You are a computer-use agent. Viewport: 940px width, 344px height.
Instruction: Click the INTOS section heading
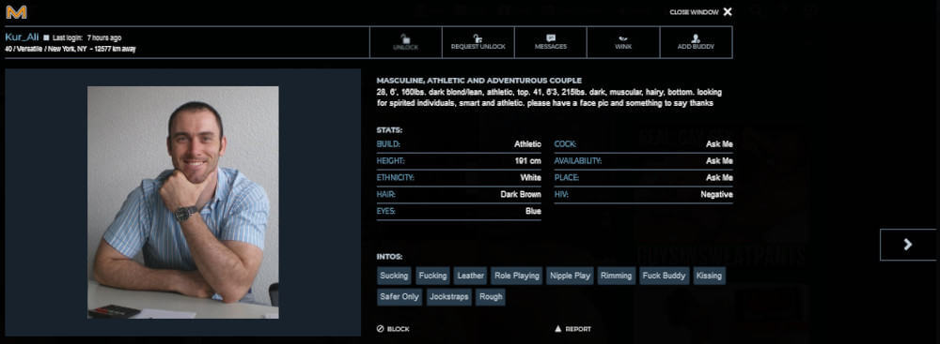tap(390, 257)
